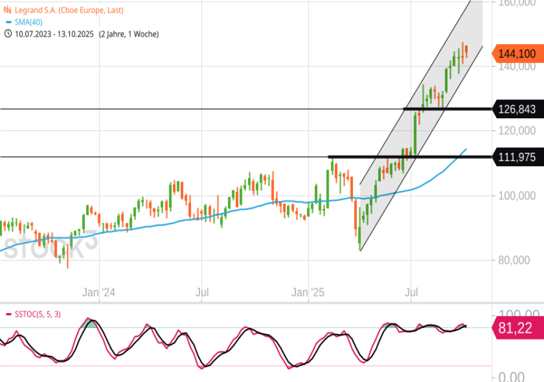Viewport: 544px width, 382px height.
Task: Select the 126,843 resistance level tag
Action: coord(516,109)
